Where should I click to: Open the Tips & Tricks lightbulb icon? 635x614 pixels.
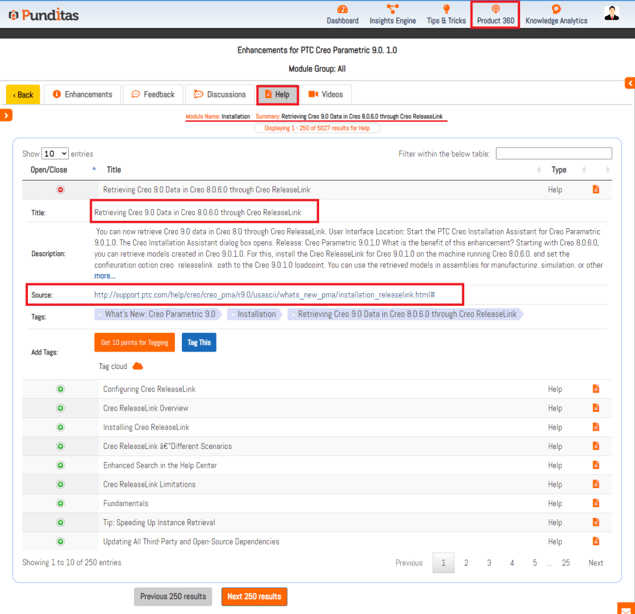(446, 9)
